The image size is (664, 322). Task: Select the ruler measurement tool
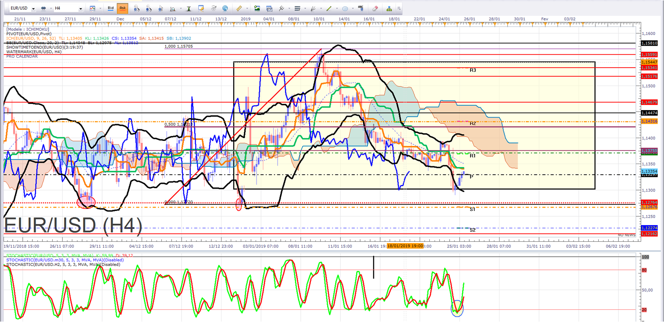(239, 8)
